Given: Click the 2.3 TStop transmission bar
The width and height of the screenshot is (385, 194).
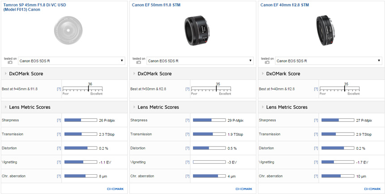Looking at the screenshot, I should (x=81, y=134).
